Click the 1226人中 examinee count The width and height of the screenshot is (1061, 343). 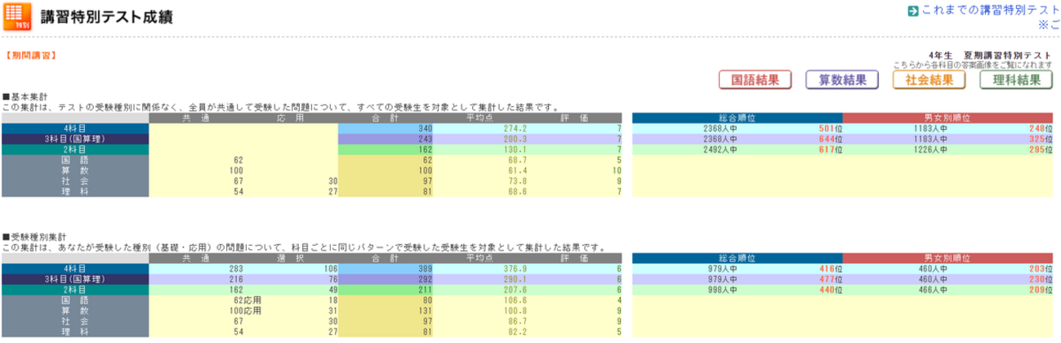coord(931,149)
